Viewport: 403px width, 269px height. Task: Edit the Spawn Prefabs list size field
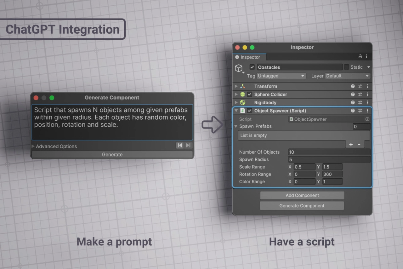tap(361, 127)
